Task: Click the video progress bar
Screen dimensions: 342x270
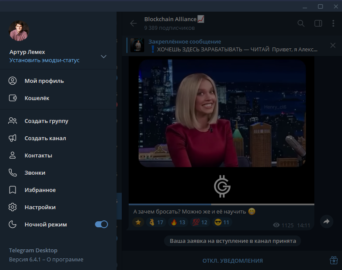Action: (222, 204)
